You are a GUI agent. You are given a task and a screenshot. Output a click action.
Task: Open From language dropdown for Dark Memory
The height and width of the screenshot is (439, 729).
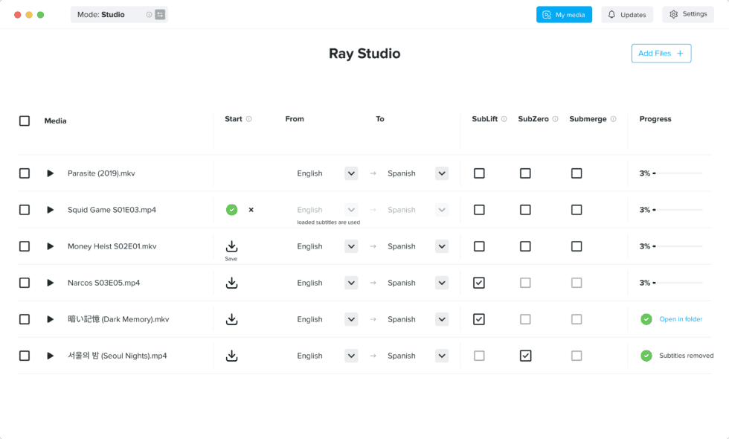coord(351,319)
